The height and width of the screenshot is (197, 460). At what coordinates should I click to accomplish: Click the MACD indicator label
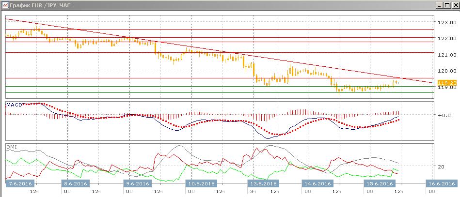click(x=14, y=105)
